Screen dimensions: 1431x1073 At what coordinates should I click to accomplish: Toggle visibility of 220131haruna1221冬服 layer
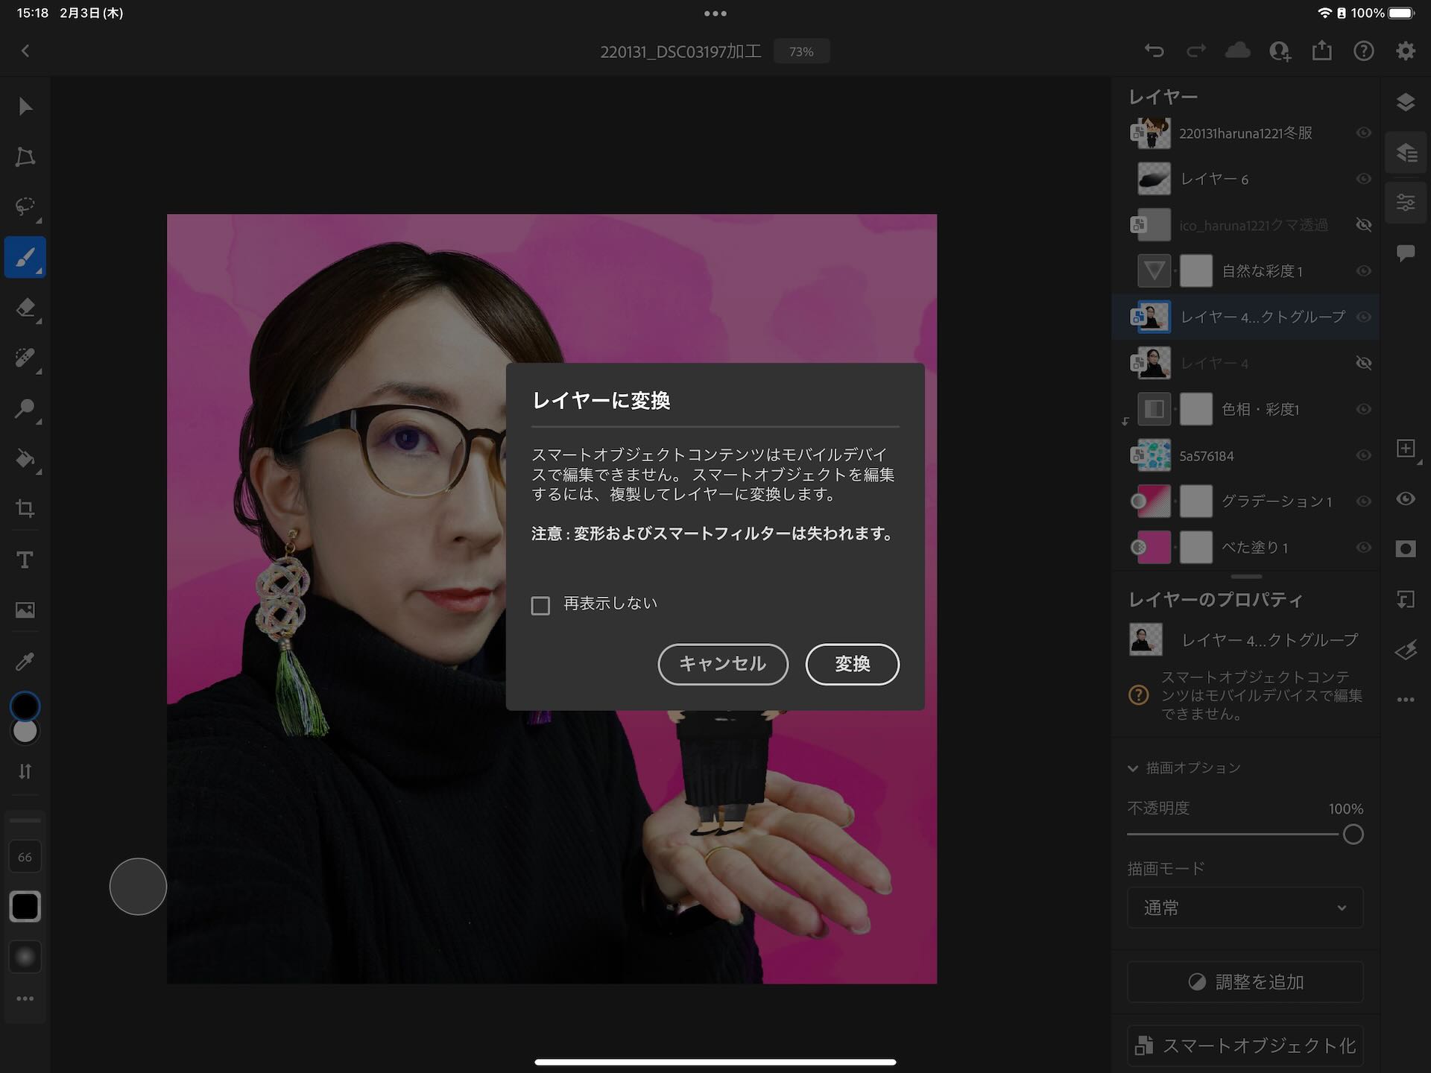pyautogui.click(x=1363, y=133)
